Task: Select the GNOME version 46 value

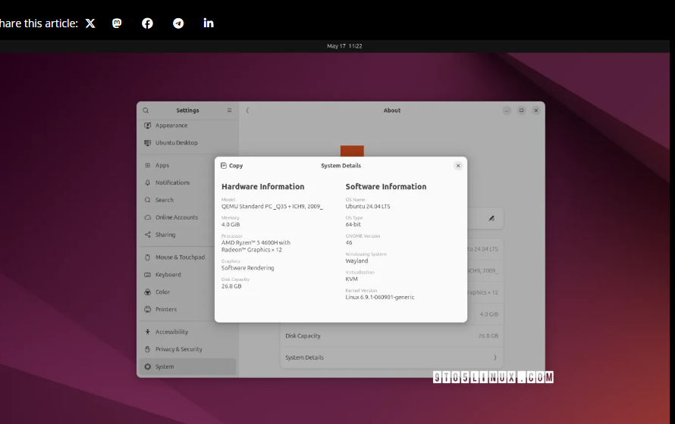Action: coord(349,243)
